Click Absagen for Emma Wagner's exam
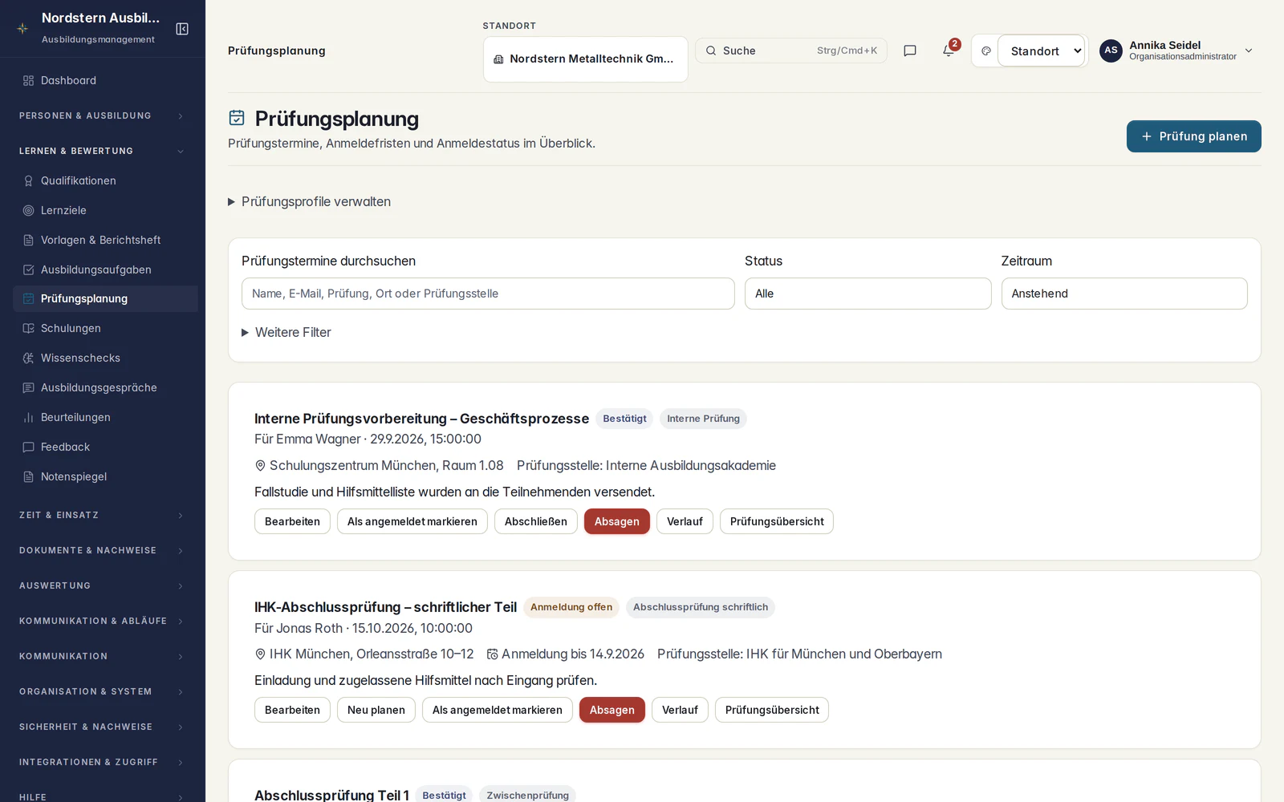 coord(617,521)
